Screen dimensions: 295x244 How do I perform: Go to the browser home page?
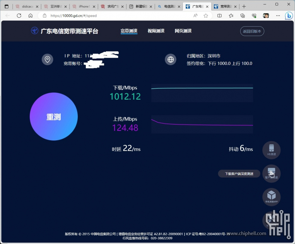30,16
